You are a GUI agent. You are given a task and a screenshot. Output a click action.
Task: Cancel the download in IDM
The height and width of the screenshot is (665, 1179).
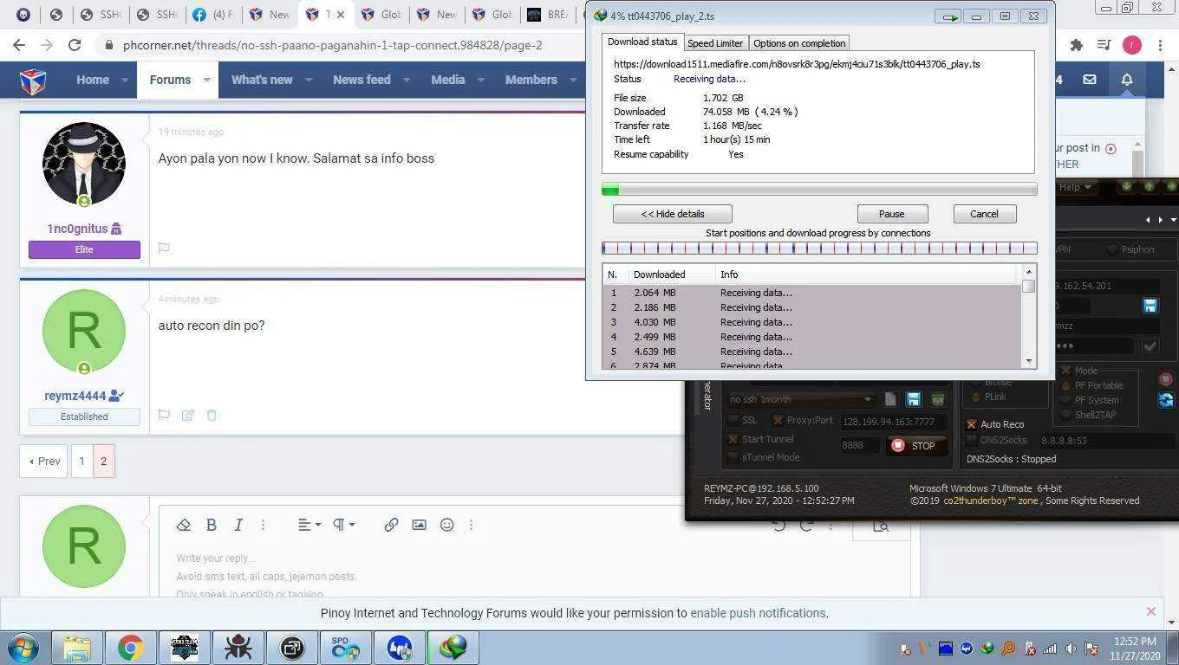coord(984,214)
